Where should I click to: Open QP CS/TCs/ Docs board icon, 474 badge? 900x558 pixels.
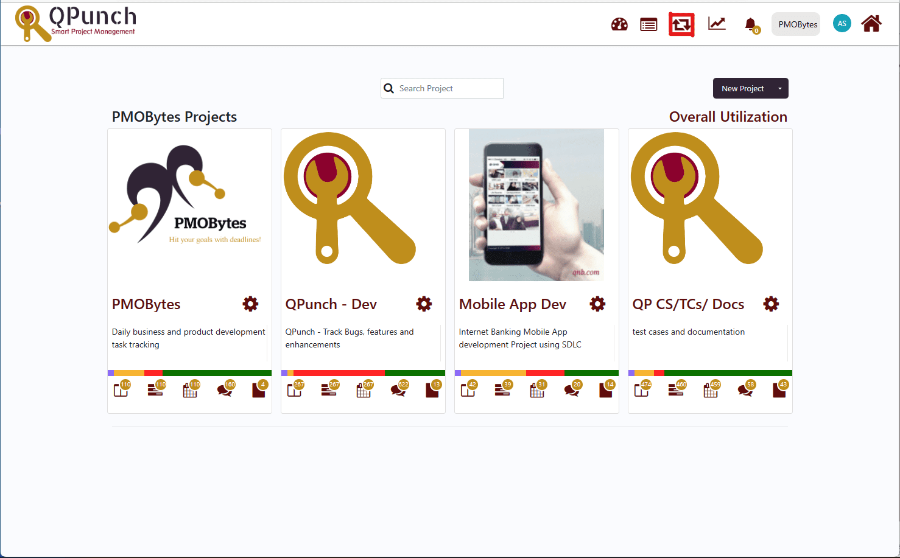642,389
